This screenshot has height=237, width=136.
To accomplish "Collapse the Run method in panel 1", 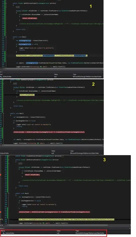I will pos(6,37).
